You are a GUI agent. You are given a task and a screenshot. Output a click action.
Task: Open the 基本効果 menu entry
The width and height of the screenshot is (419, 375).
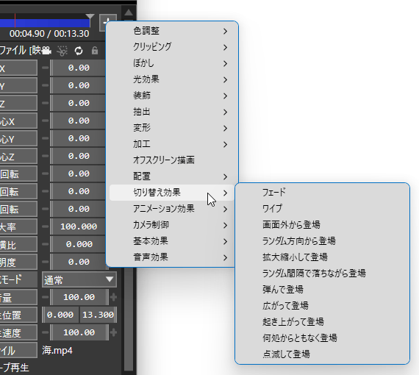(x=172, y=241)
